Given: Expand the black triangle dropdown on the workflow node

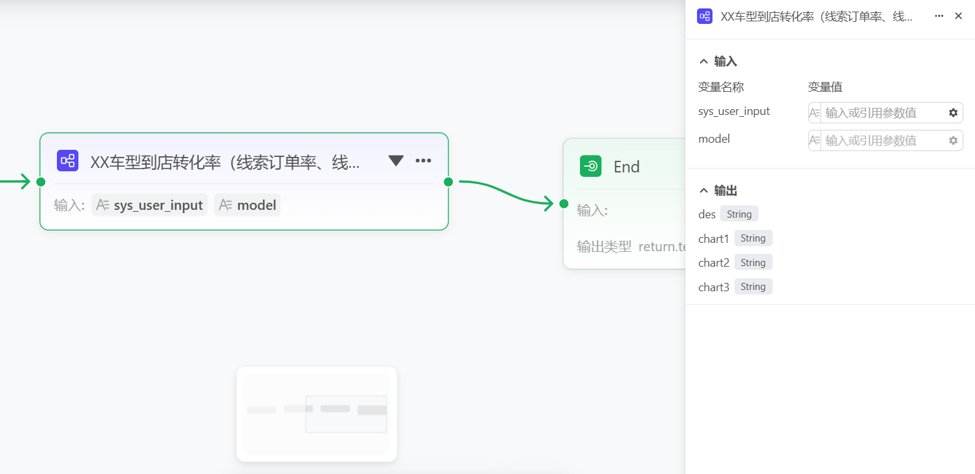Looking at the screenshot, I should [x=396, y=161].
